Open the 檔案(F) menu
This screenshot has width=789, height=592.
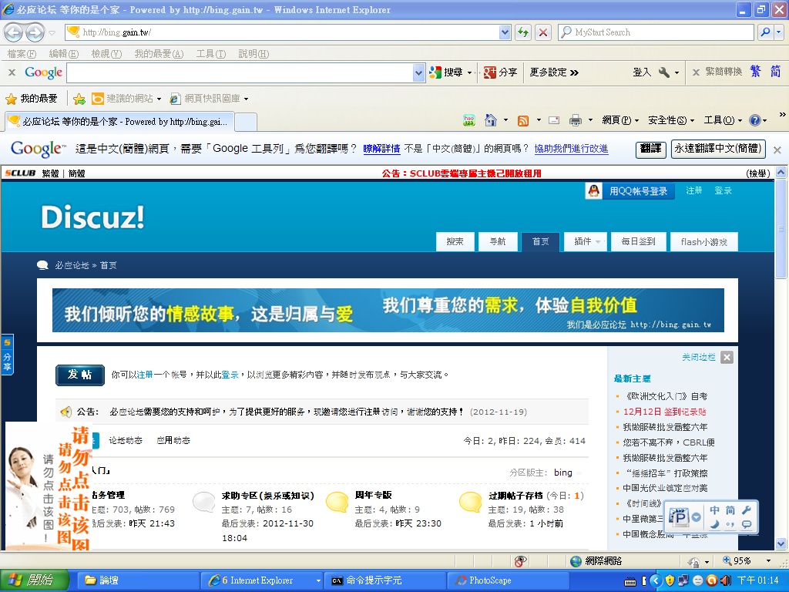pyautogui.click(x=22, y=53)
